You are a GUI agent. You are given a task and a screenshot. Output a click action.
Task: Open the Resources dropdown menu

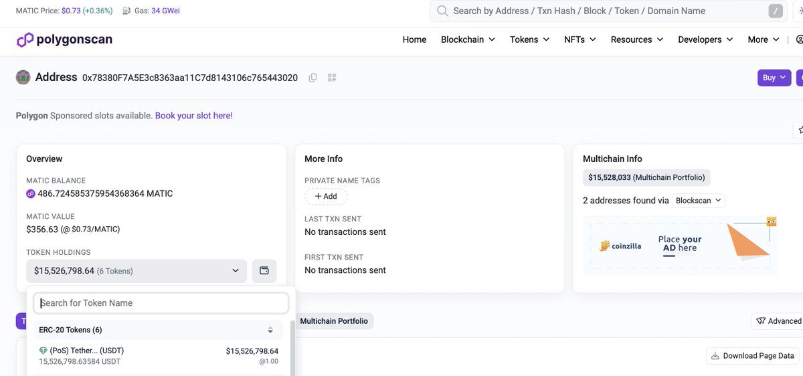click(x=637, y=39)
